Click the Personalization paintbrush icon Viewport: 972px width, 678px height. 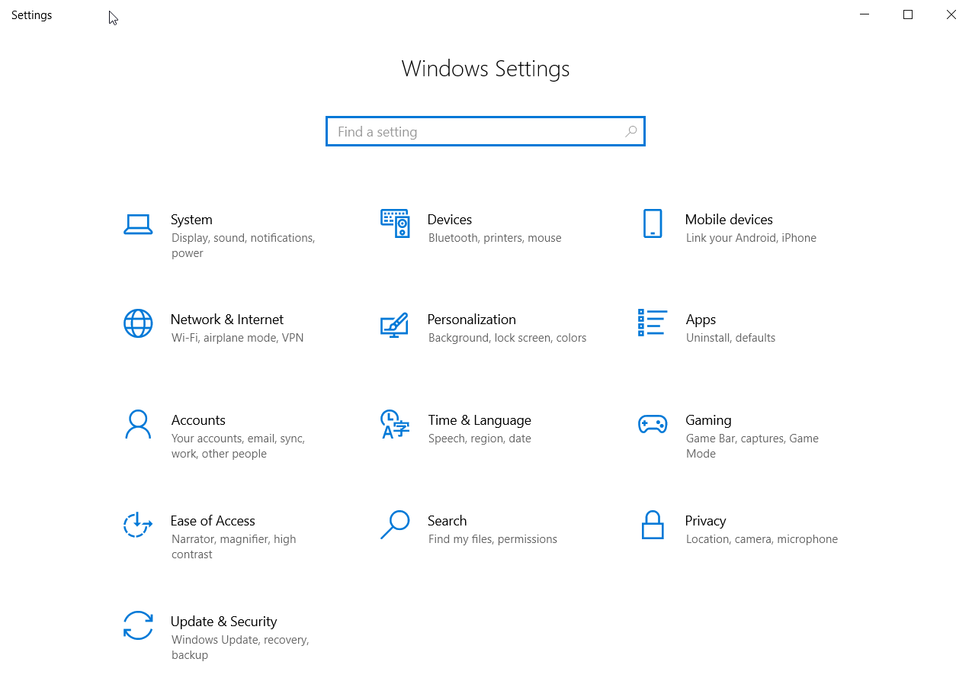(394, 324)
